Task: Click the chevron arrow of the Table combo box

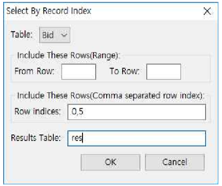Action: click(x=64, y=35)
